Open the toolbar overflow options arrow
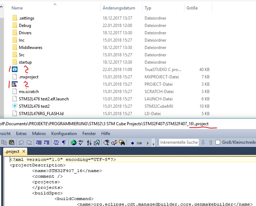The height and width of the screenshot is (206, 256). (153, 144)
